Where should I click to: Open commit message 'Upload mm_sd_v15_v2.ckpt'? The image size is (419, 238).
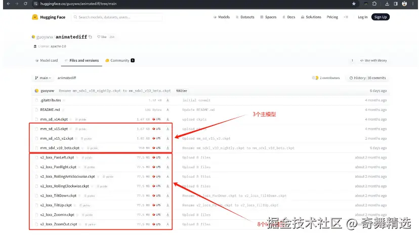(206, 139)
